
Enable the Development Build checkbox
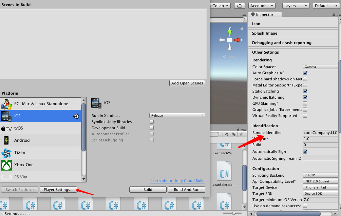click(x=152, y=128)
